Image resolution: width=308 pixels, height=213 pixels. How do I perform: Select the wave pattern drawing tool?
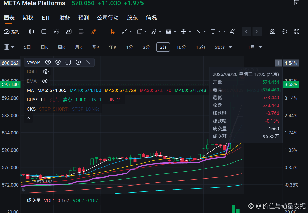pyautogui.click(x=154, y=32)
